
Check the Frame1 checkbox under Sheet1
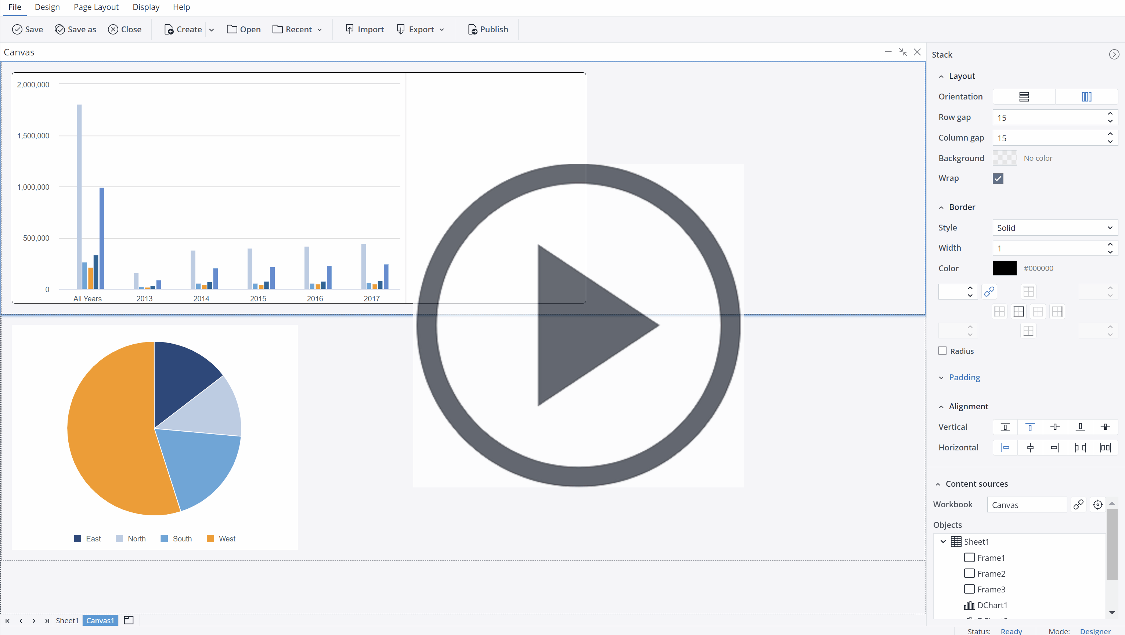coord(969,557)
